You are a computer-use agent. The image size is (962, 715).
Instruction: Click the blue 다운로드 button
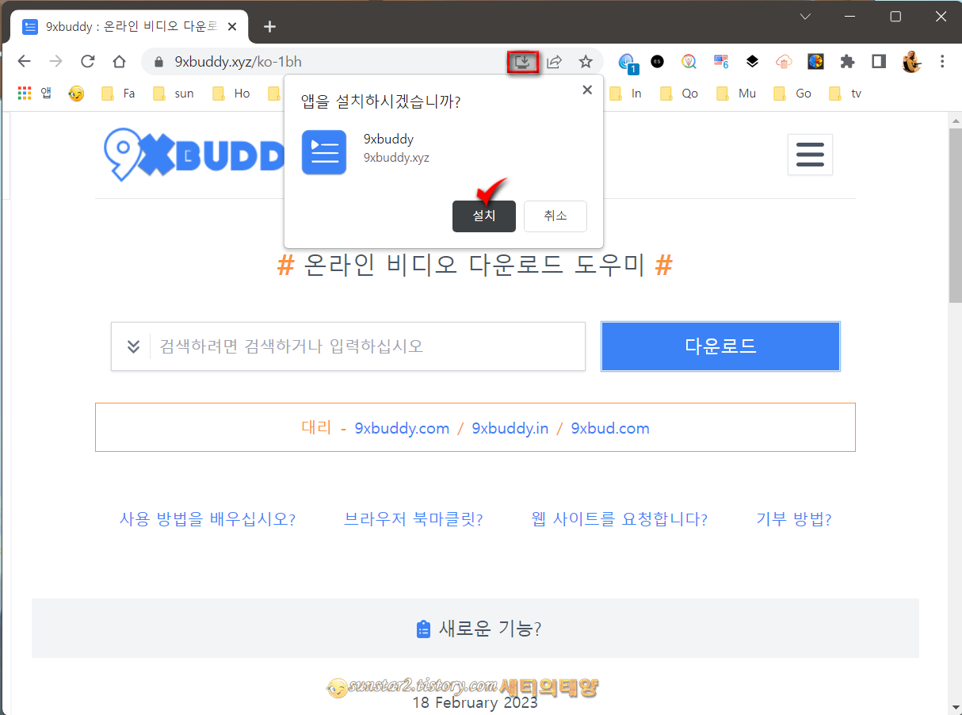(720, 346)
